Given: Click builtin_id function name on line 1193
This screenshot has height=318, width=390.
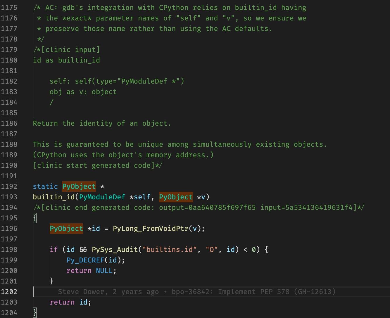Looking at the screenshot, I should click(x=54, y=197).
